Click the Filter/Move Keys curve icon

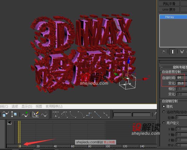(x=5, y=114)
